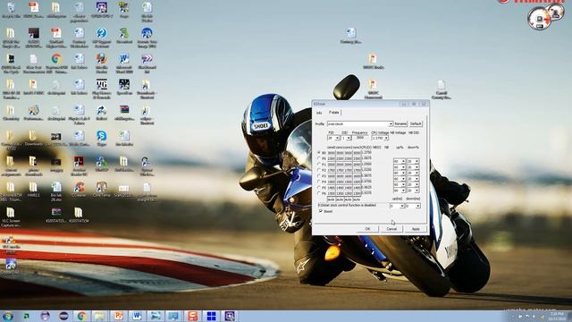Open the Snagit S icon in taskbar
Viewport: 572px width, 322px height.
(x=193, y=316)
